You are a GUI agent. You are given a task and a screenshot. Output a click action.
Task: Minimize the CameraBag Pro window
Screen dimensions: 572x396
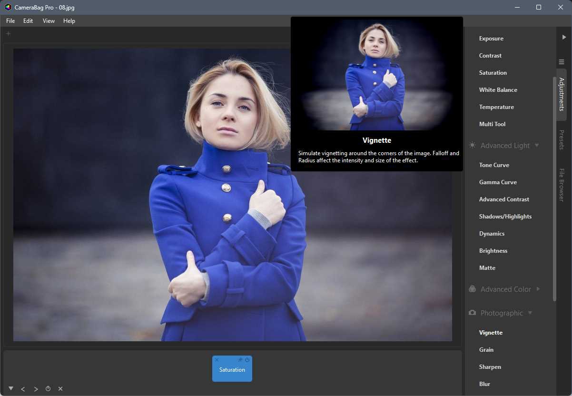[x=516, y=7]
